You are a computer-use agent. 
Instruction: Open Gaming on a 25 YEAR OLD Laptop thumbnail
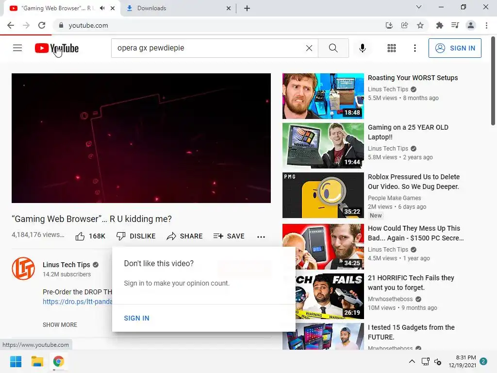pyautogui.click(x=323, y=146)
